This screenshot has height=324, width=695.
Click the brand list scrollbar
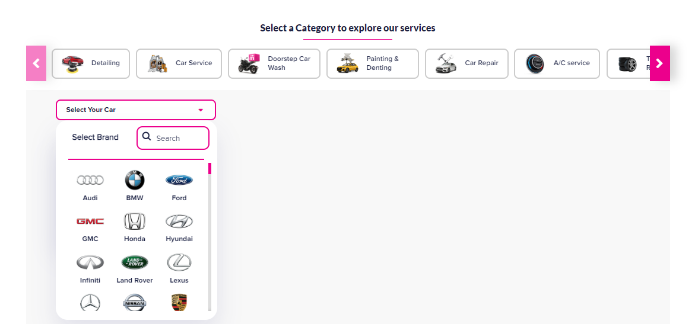pos(210,237)
